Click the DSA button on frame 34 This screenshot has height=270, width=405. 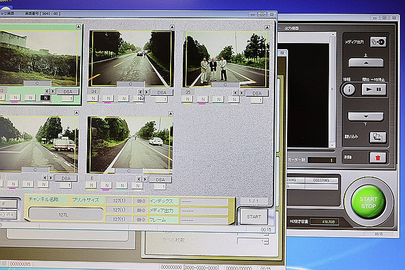(162, 93)
